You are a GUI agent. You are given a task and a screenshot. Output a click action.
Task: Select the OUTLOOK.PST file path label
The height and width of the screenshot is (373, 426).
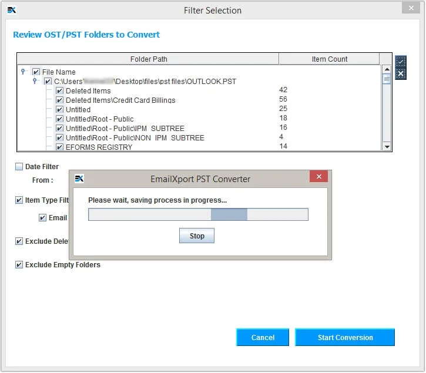(x=145, y=81)
